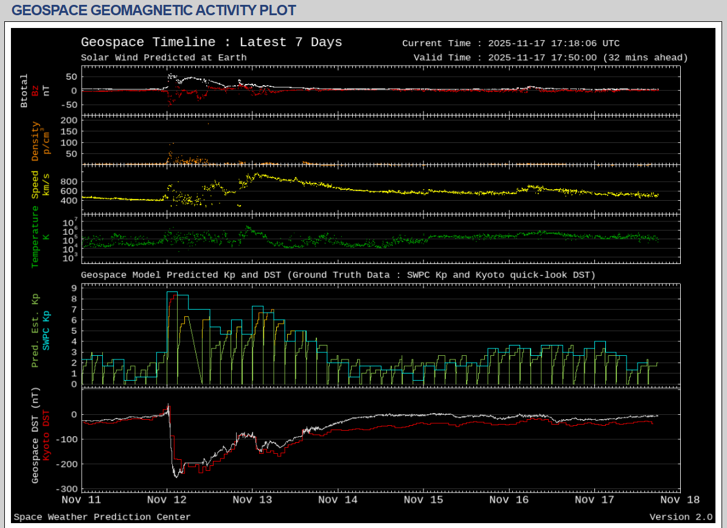Click the 'Solar Wind Predicted at Earth' subtitle
The height and width of the screenshot is (528, 727).
pyautogui.click(x=164, y=58)
